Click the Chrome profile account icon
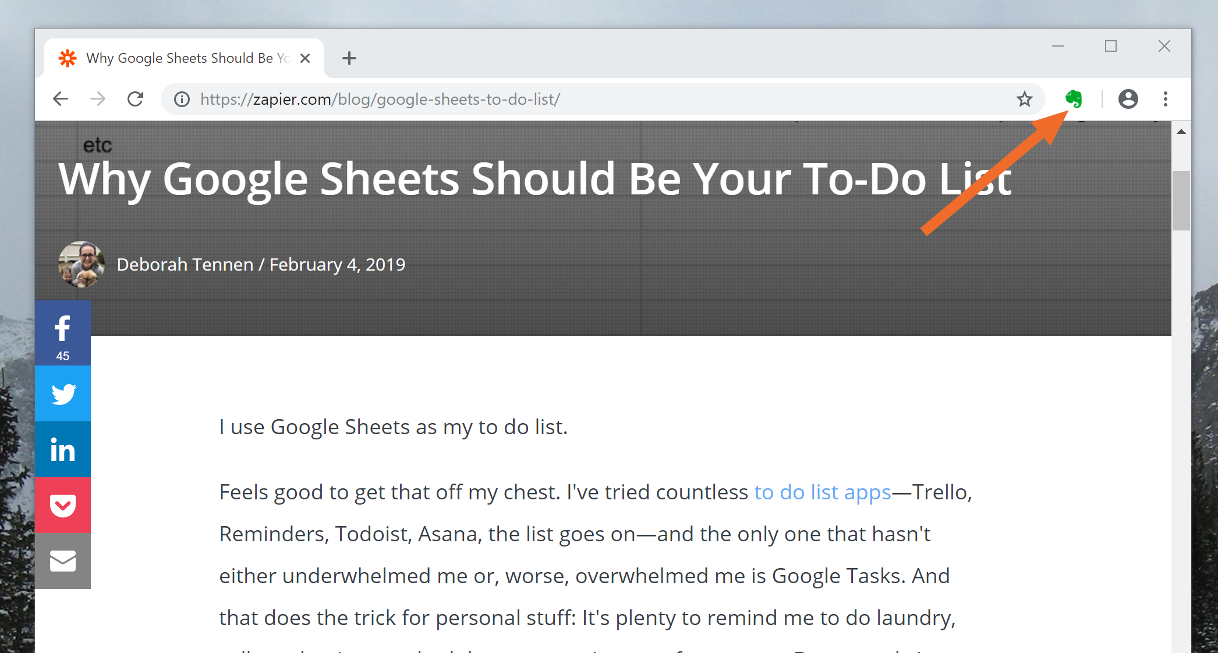 tap(1126, 98)
